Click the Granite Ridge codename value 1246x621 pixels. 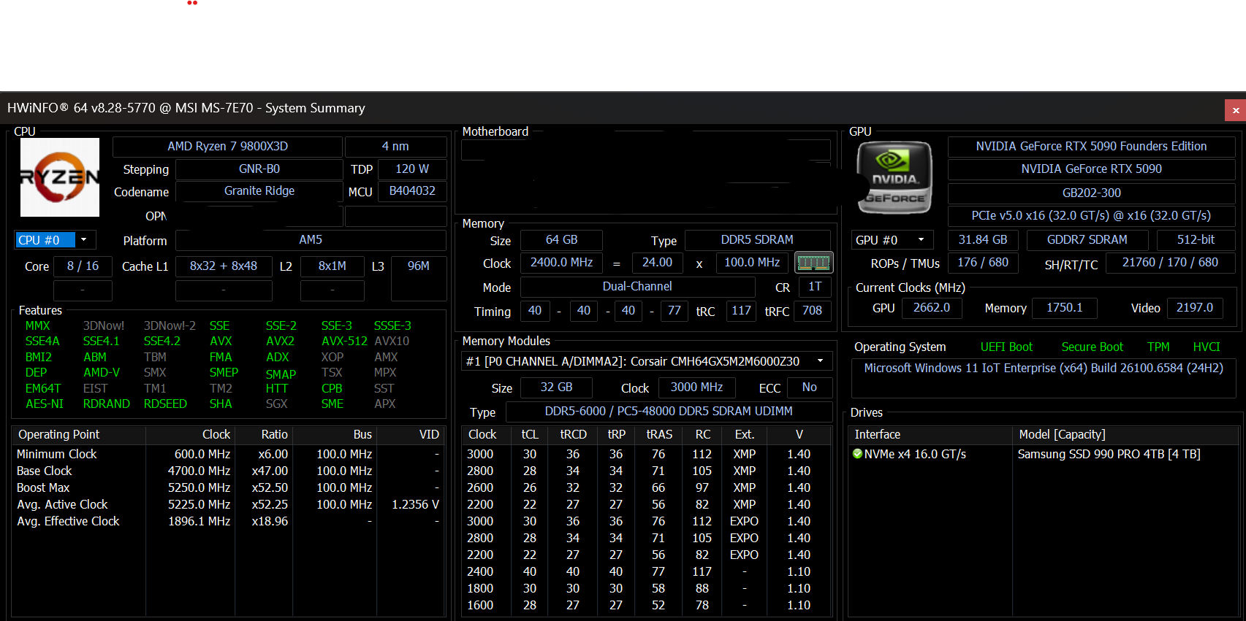coord(259,191)
